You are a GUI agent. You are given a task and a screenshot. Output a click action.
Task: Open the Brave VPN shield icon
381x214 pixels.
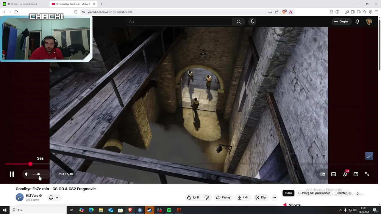[371, 12]
